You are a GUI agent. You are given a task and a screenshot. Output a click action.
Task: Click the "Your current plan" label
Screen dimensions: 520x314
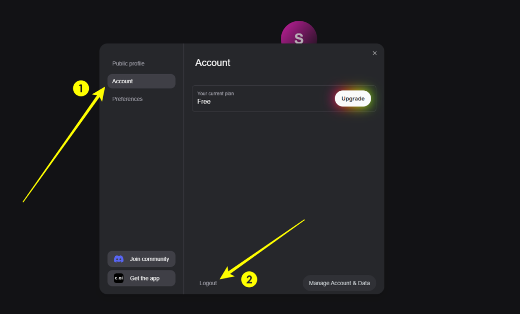click(x=215, y=94)
